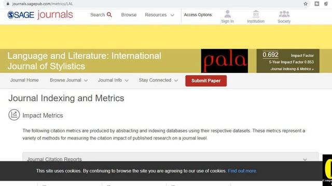Open the Find out more cookies link
The image size is (332, 186).
tap(242, 171)
